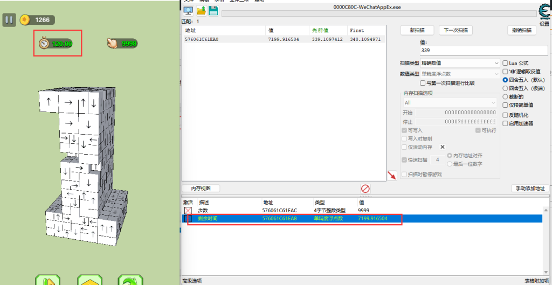Toggle the 仅活动内存 checkbox
This screenshot has height=285, width=552.
pyautogui.click(x=404, y=147)
